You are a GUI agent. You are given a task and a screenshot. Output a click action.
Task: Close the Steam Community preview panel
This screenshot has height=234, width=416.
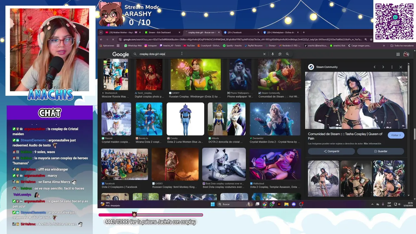tap(401, 67)
